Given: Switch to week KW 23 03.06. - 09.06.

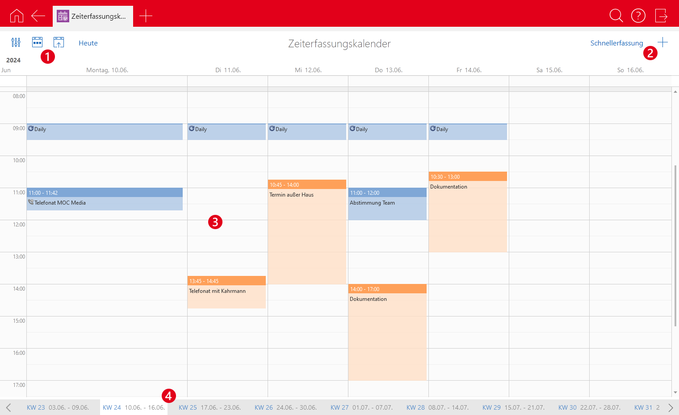Looking at the screenshot, I should point(58,407).
